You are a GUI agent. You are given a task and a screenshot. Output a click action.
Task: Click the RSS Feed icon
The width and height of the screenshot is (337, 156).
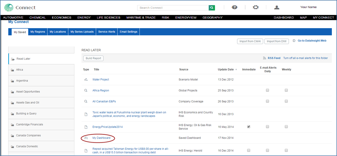click(x=264, y=58)
